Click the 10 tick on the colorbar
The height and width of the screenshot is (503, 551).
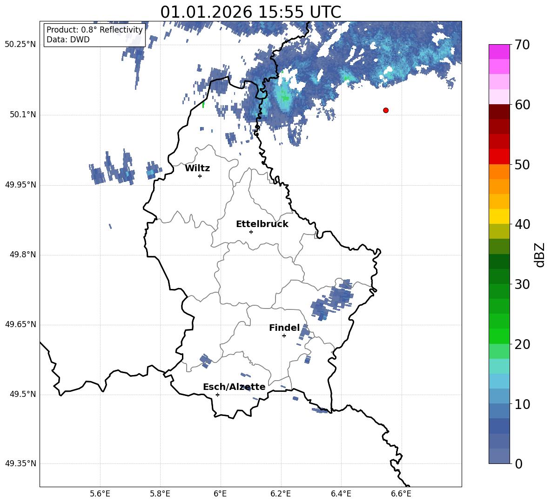click(522, 404)
